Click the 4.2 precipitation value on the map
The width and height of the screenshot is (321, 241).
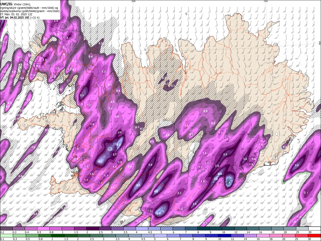[x=138, y=185]
